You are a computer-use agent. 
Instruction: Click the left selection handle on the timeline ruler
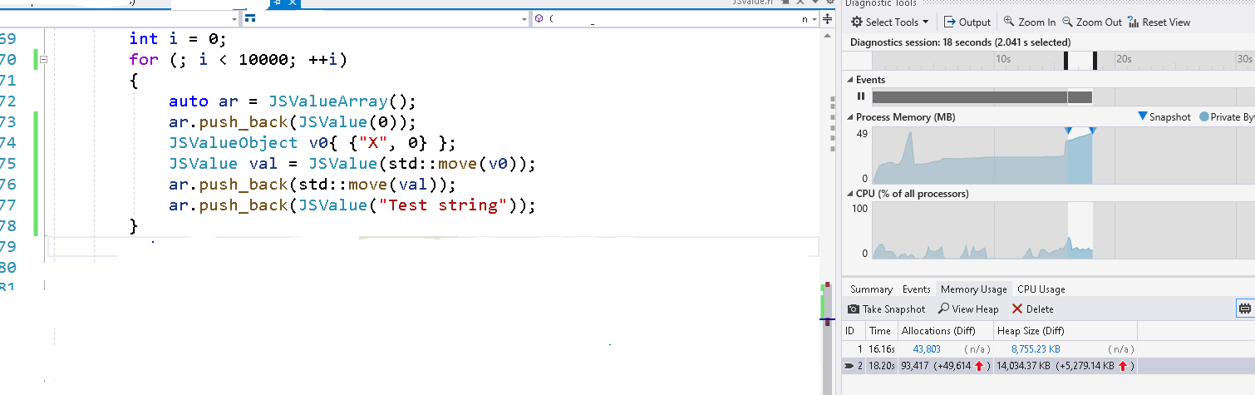(1066, 60)
